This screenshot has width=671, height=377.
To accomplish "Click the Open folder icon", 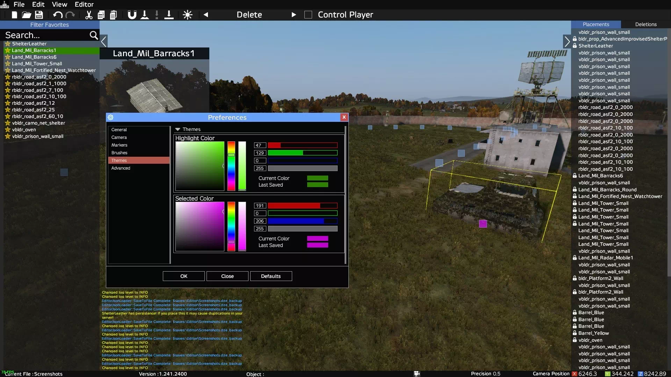I will [x=27, y=15].
